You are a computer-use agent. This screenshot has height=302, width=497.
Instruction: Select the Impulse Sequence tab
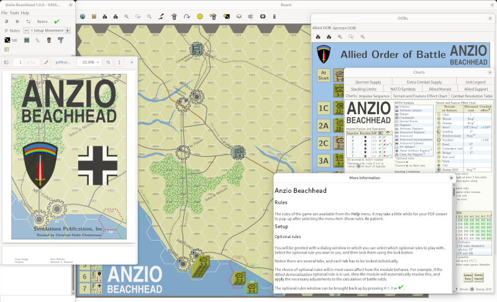pos(374,96)
